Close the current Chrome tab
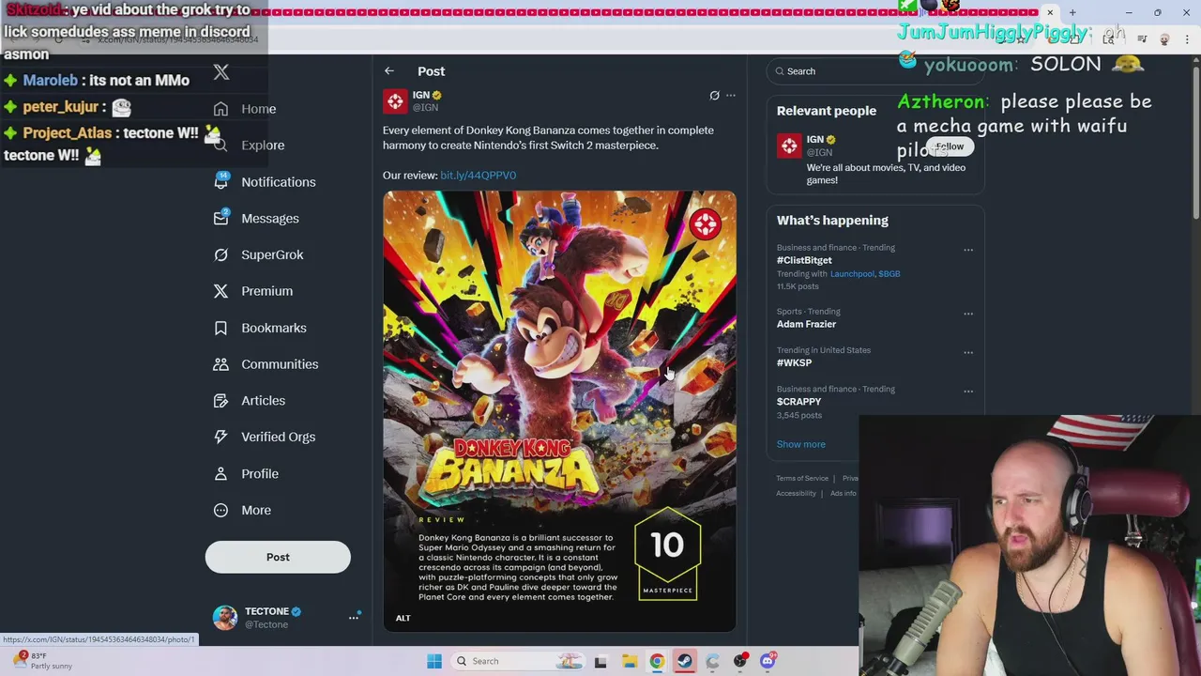 [x=1050, y=13]
